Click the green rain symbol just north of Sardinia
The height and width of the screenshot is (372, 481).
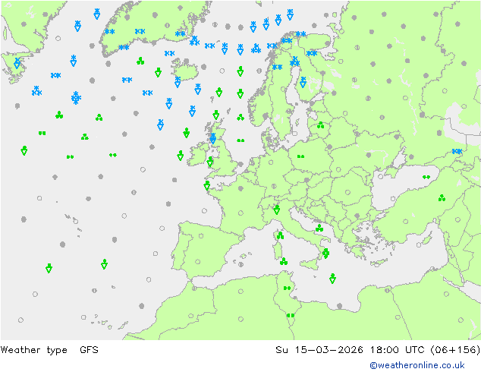(x=280, y=235)
